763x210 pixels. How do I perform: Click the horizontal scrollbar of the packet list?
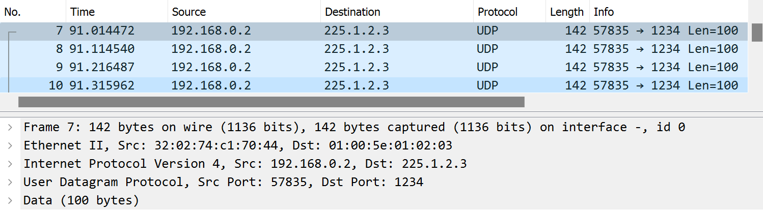coord(271,102)
